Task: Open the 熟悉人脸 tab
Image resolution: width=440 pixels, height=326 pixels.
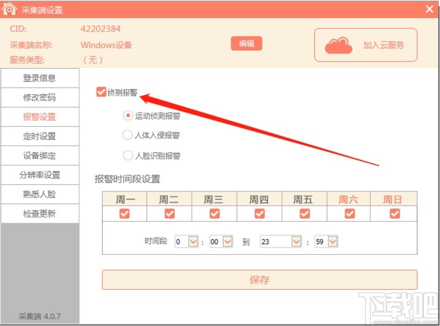Action: [x=39, y=194]
